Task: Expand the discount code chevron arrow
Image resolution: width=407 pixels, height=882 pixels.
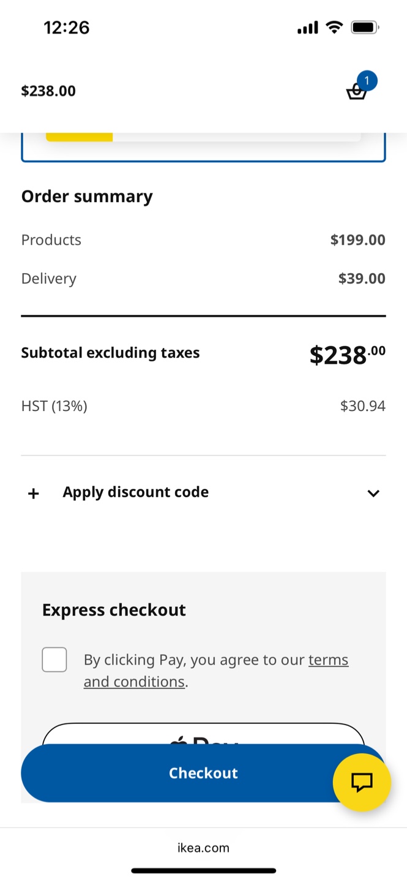Action: [373, 493]
